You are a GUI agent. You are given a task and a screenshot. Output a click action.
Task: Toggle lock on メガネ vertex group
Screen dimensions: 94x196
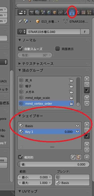71,92
